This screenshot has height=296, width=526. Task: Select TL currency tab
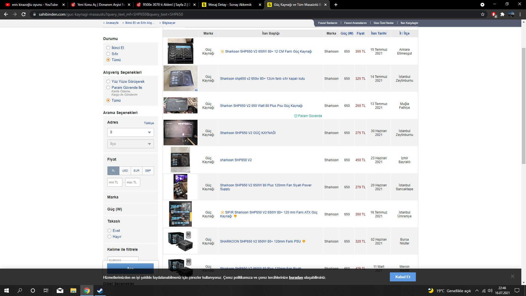click(x=113, y=171)
